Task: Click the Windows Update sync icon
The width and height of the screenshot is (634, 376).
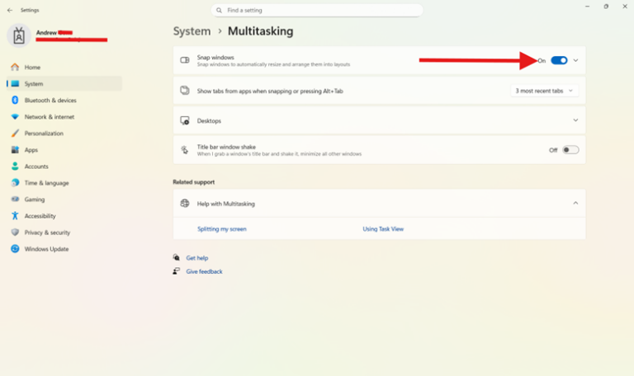Action: tap(15, 249)
